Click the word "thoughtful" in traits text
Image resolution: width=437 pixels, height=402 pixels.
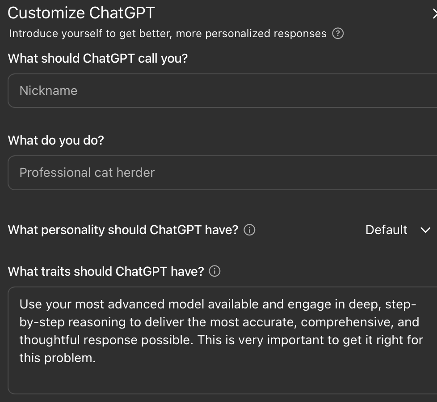click(x=50, y=340)
